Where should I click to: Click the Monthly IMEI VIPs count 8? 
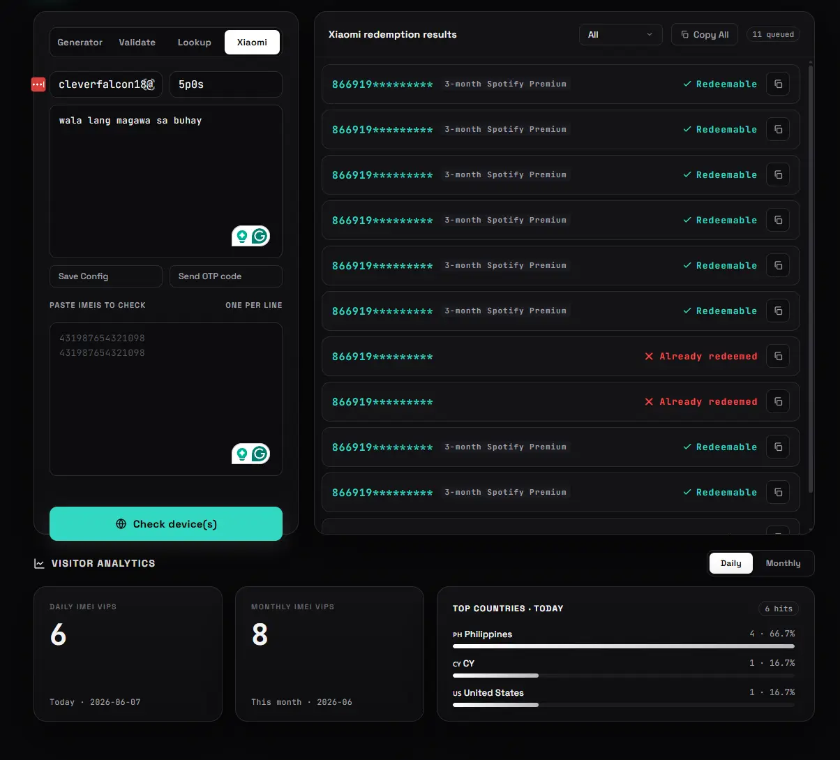click(x=260, y=634)
